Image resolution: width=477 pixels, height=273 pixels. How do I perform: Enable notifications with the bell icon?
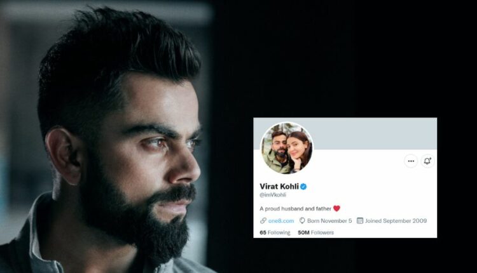(x=427, y=161)
